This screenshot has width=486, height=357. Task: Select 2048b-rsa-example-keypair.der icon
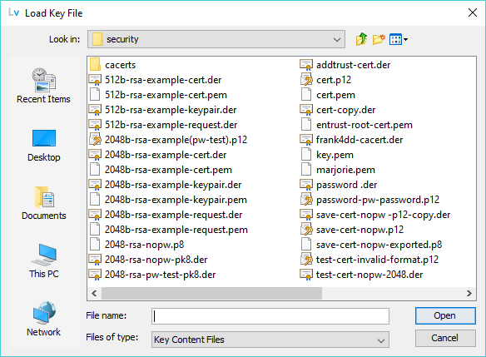[95, 185]
